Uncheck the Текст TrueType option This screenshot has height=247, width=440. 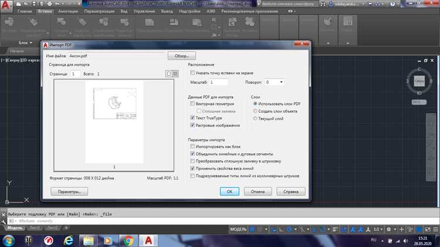coord(192,117)
